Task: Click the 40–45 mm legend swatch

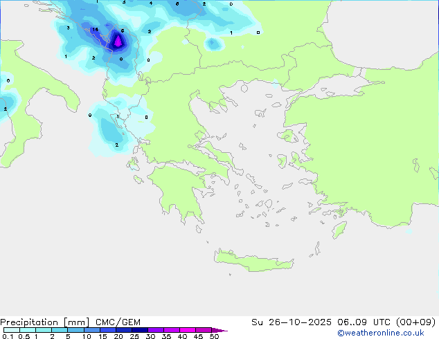Action: coord(188,330)
